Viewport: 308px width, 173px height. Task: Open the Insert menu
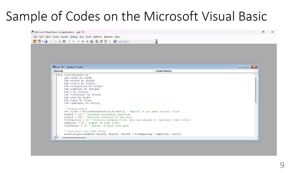(x=56, y=37)
